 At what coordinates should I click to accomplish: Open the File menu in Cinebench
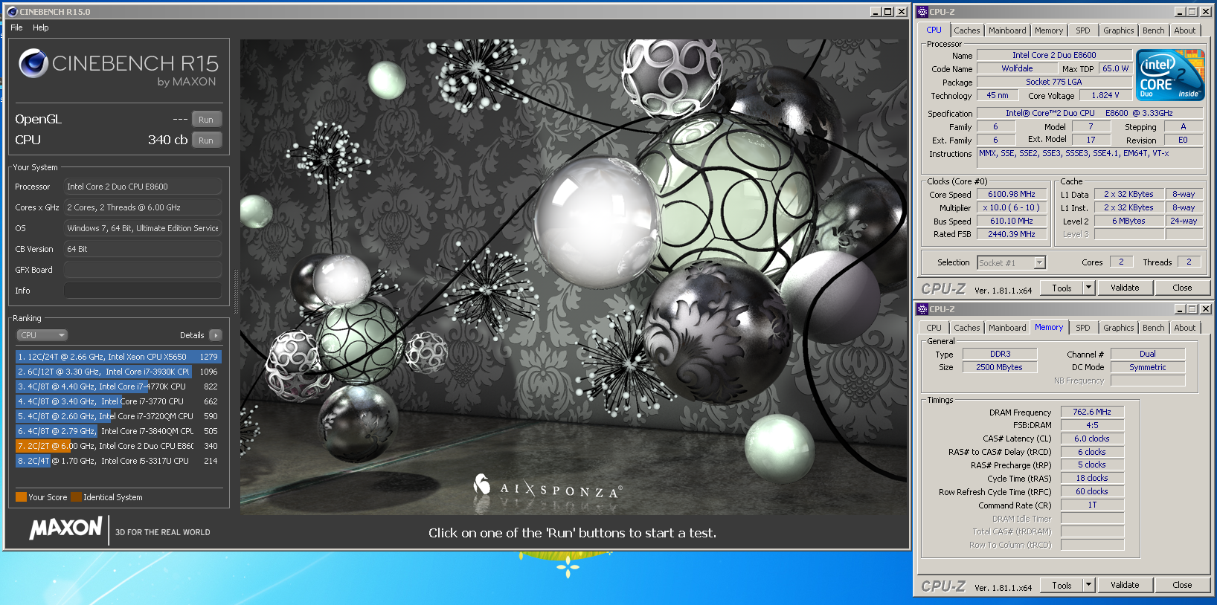click(x=16, y=27)
